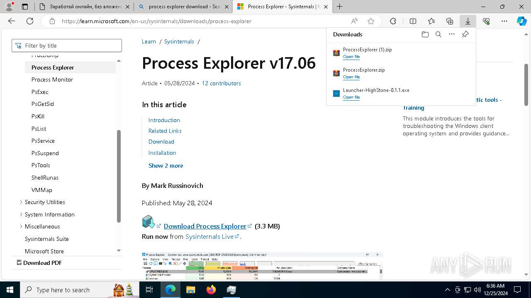
Task: Click Download Process Explorer link
Action: point(205,226)
